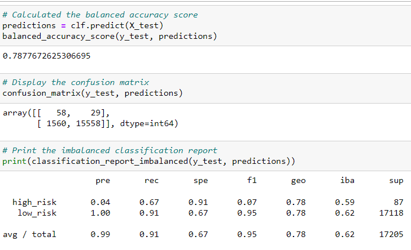This screenshot has width=411, height=250.
Task: Click the value 15558 in the confusion matrix
Action: (x=88, y=123)
